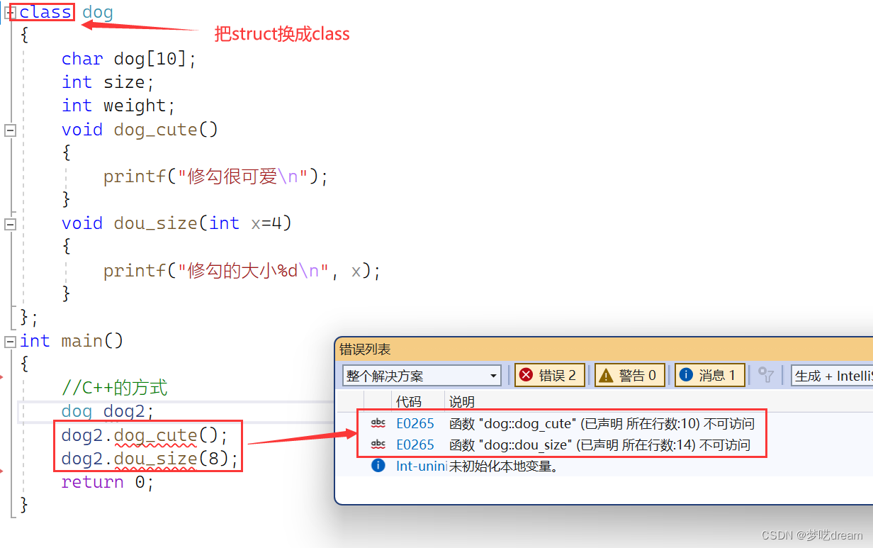Click the 代码 column header
The image size is (873, 548).
pyautogui.click(x=409, y=402)
